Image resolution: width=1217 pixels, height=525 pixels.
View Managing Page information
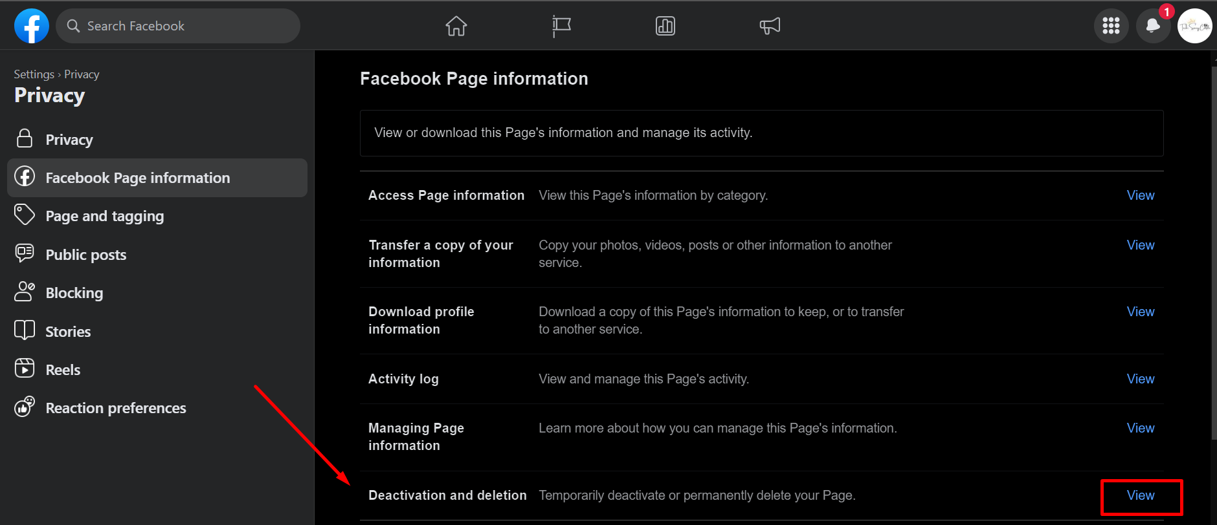(1141, 428)
